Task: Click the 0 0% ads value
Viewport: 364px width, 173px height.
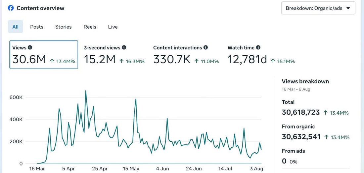Action: click(290, 161)
